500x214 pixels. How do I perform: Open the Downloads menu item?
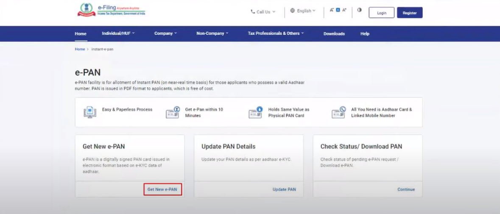[334, 34]
